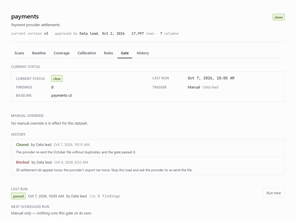Click the 'Manual · Data lead' trigger value
296x219 pixels.
203,87
